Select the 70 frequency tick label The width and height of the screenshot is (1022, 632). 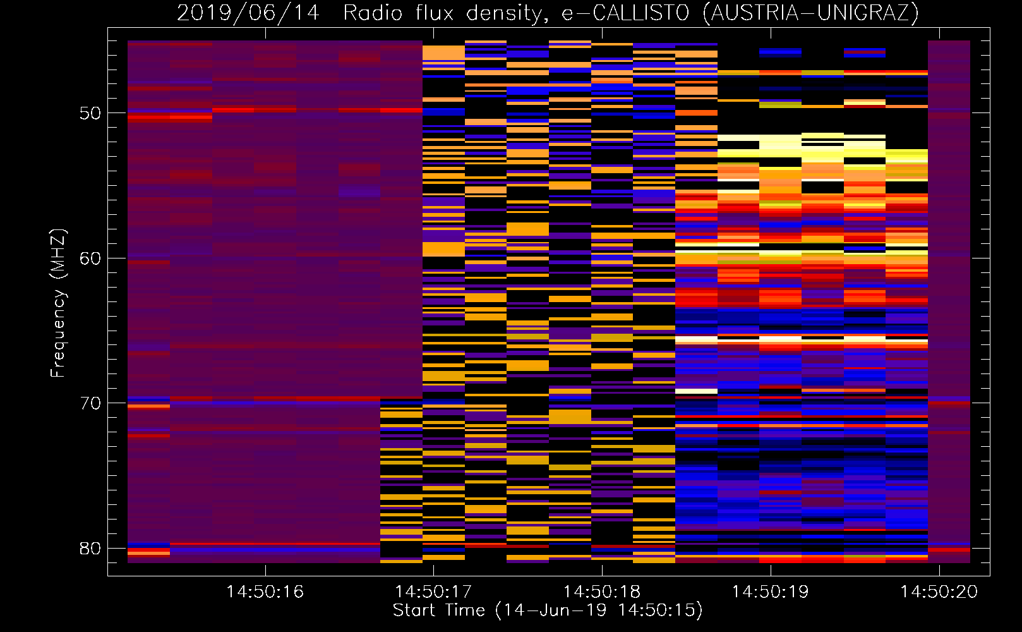point(90,403)
